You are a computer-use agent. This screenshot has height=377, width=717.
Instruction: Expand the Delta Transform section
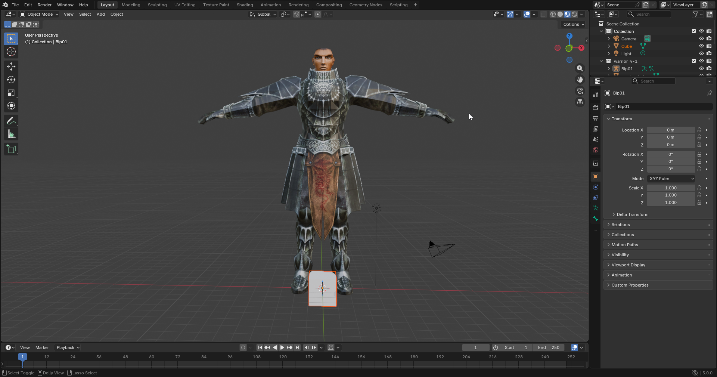[632, 214]
